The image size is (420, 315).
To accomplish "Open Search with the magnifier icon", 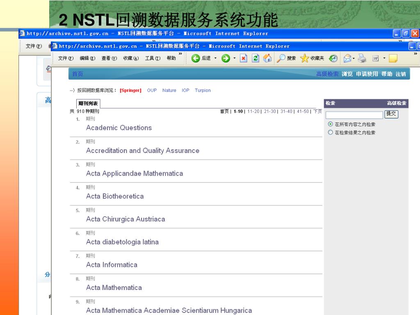I will (x=281, y=58).
